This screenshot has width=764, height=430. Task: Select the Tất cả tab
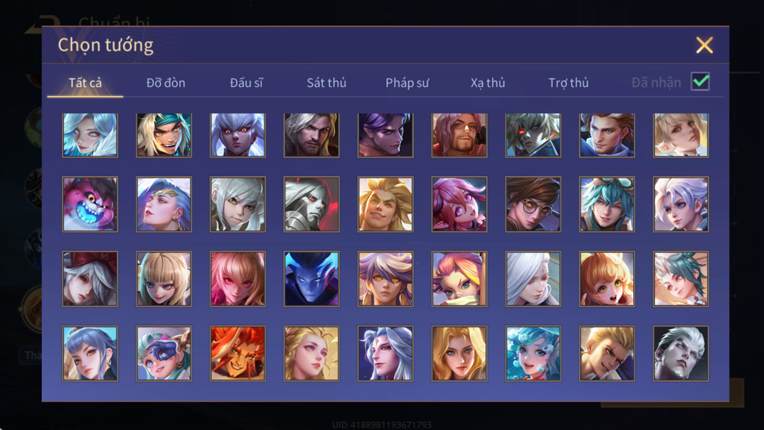(85, 83)
